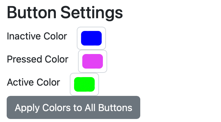
Task: Click the Button Settings heading
Action: pos(65,13)
